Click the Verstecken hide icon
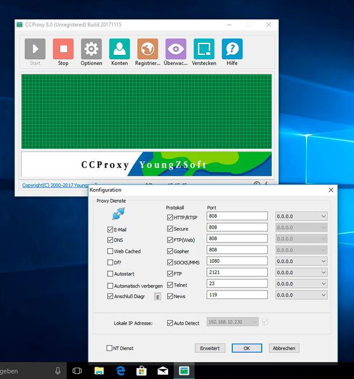The image size is (354, 379). point(204,49)
